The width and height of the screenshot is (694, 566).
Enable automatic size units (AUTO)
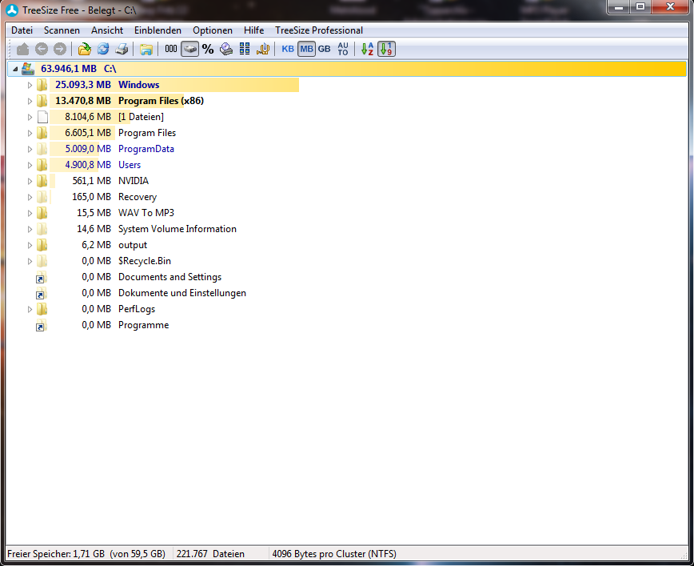343,49
